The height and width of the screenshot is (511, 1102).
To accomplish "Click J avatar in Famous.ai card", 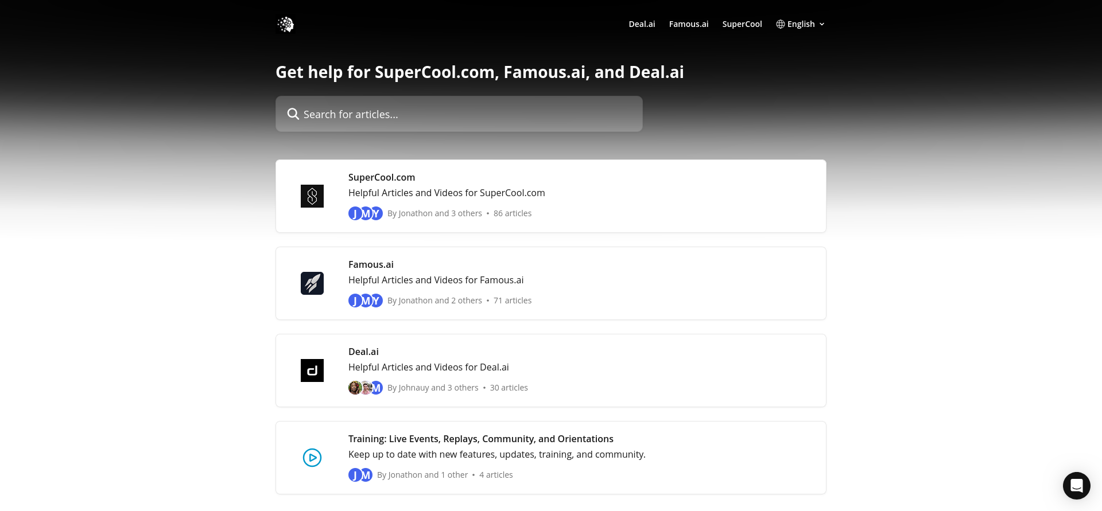I will [355, 301].
